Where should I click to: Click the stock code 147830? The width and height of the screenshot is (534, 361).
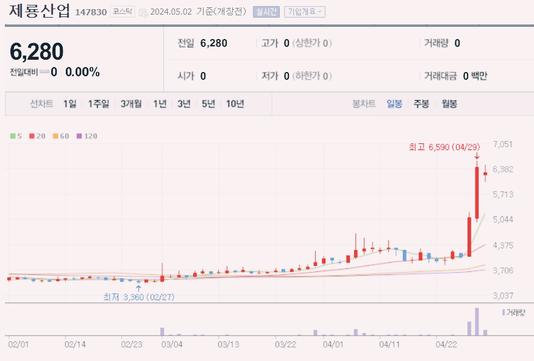coord(91,12)
